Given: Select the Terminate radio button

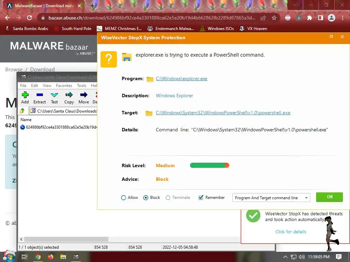Looking at the screenshot, I should 168,198.
